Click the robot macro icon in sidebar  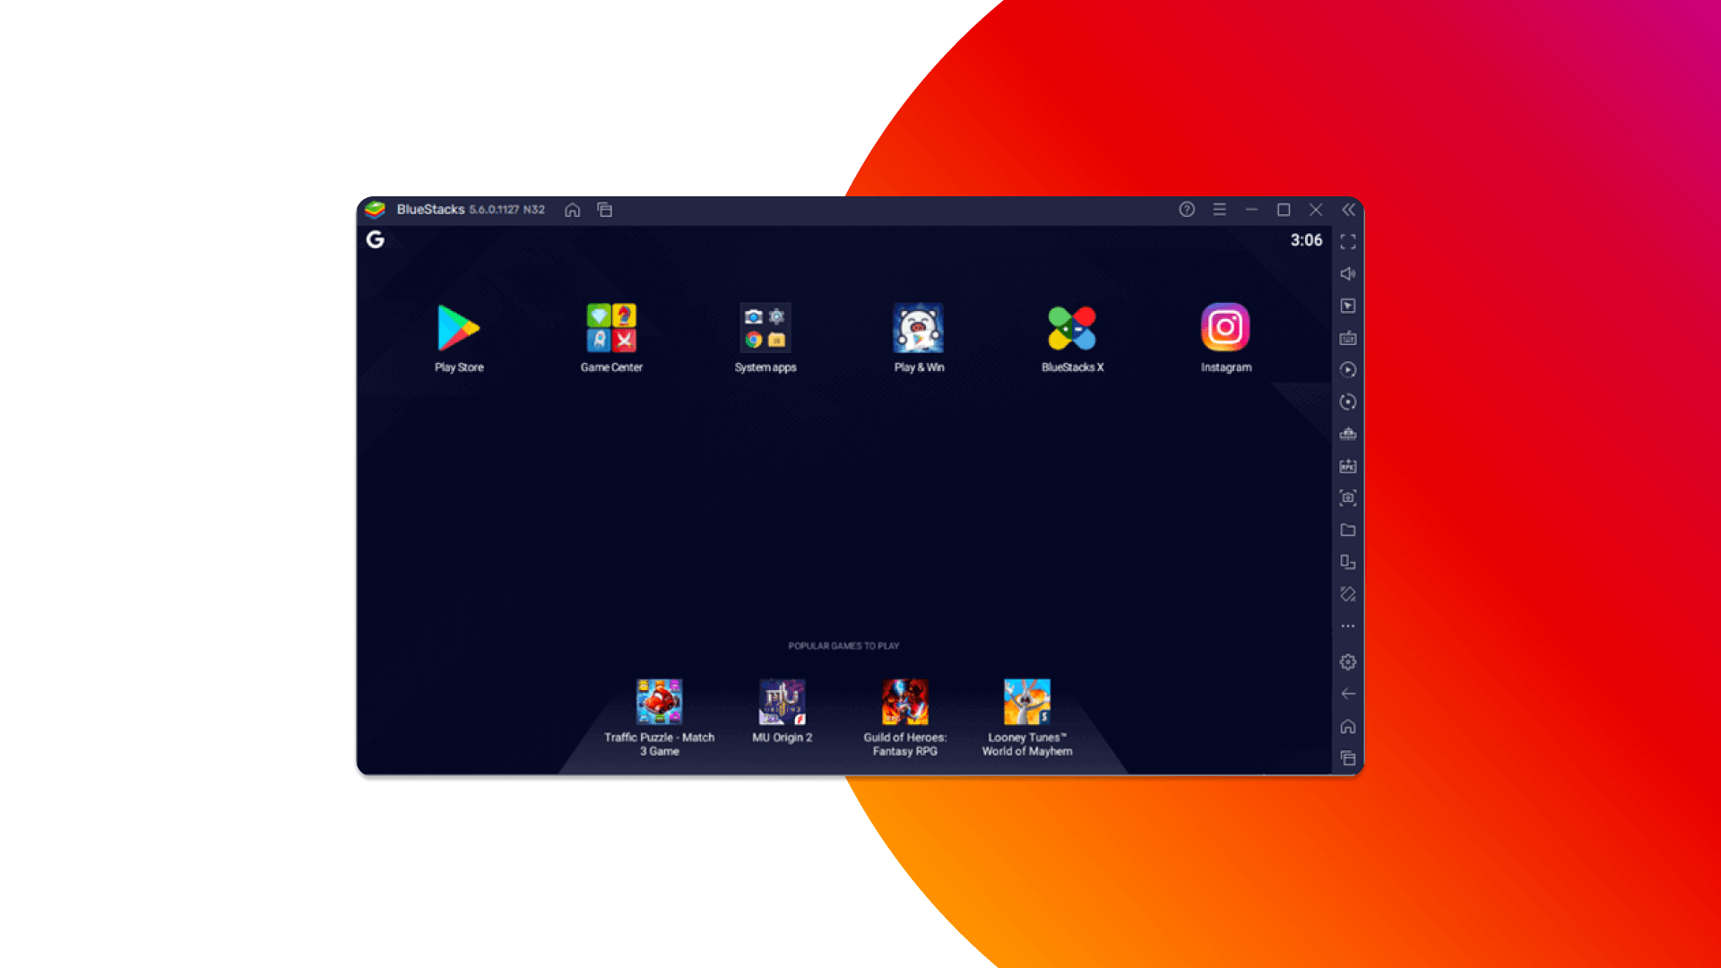[x=1348, y=434]
